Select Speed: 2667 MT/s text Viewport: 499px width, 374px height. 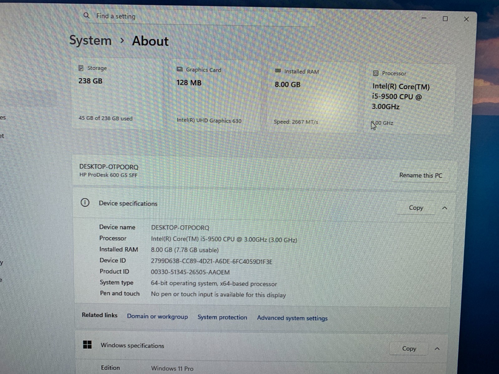(296, 122)
